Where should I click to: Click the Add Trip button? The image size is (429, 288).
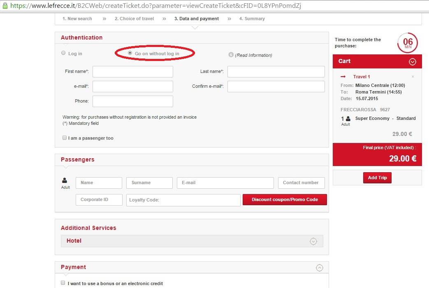coord(377,178)
